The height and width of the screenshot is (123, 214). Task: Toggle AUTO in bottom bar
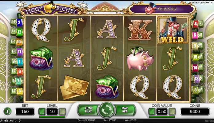pyautogui.click(x=13, y=121)
